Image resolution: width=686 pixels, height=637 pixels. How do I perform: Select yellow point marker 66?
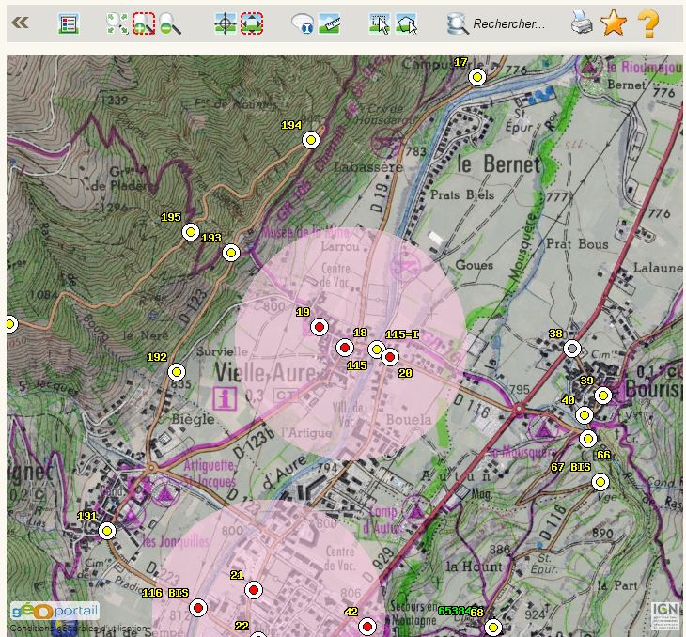(588, 439)
